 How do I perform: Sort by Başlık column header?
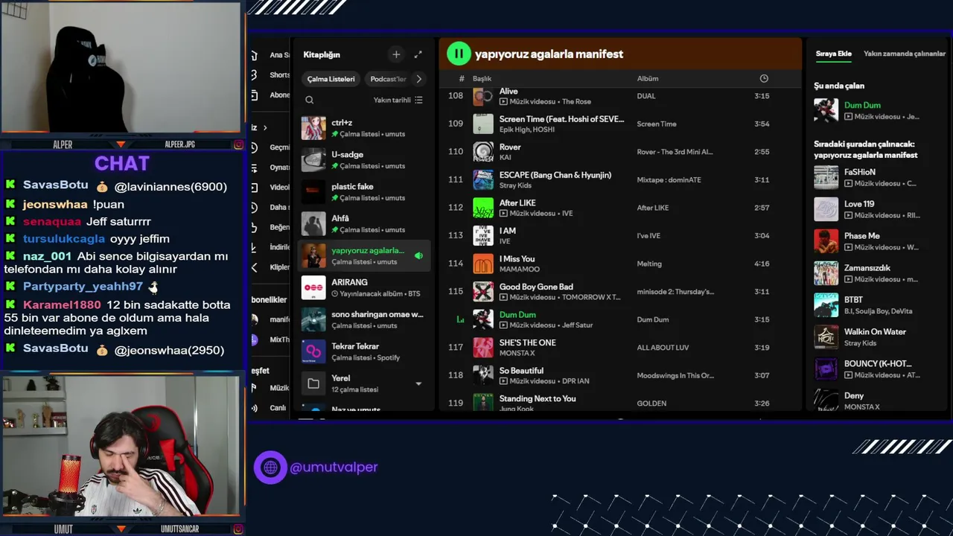pos(482,78)
